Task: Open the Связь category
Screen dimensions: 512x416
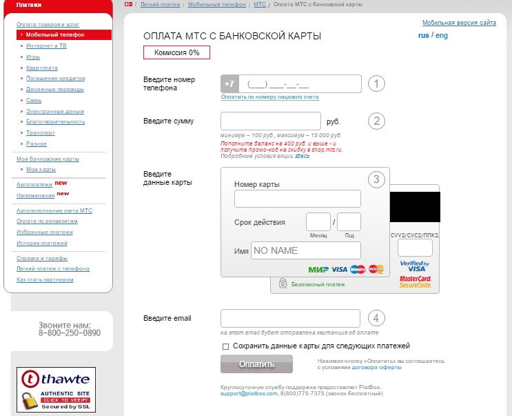Action: pos(34,100)
